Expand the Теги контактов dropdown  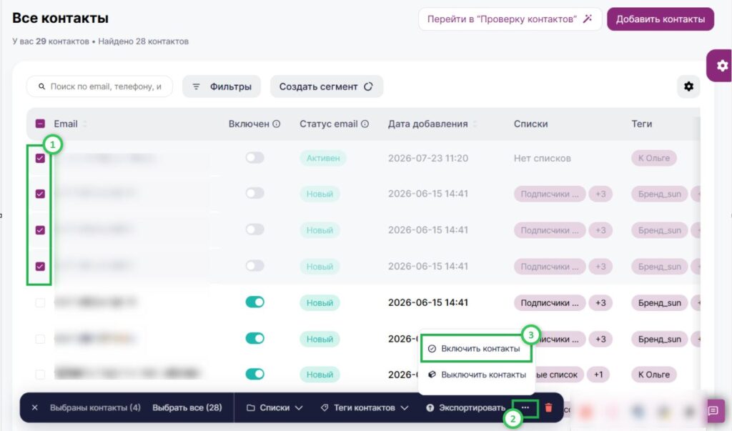[x=365, y=407]
